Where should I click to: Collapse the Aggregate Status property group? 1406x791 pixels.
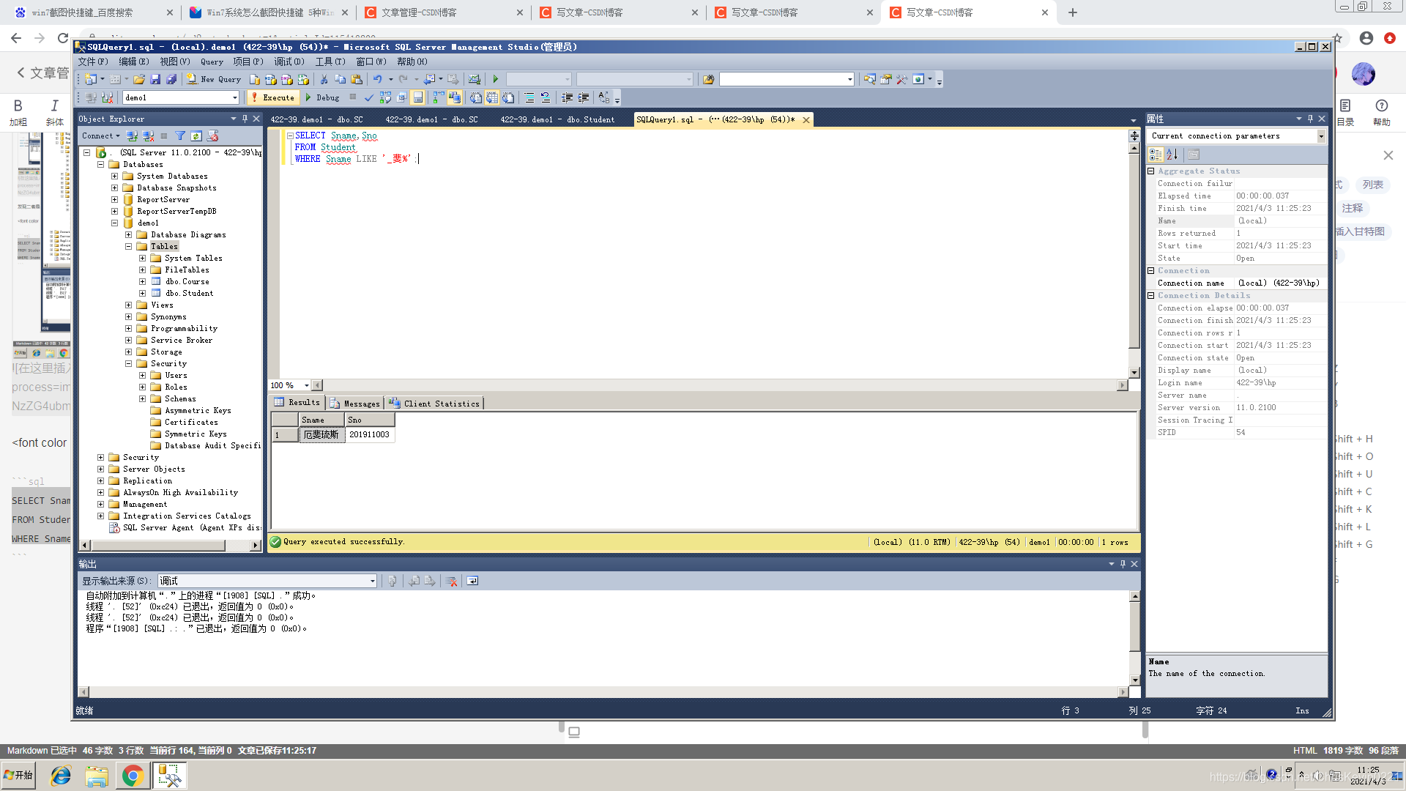1151,171
